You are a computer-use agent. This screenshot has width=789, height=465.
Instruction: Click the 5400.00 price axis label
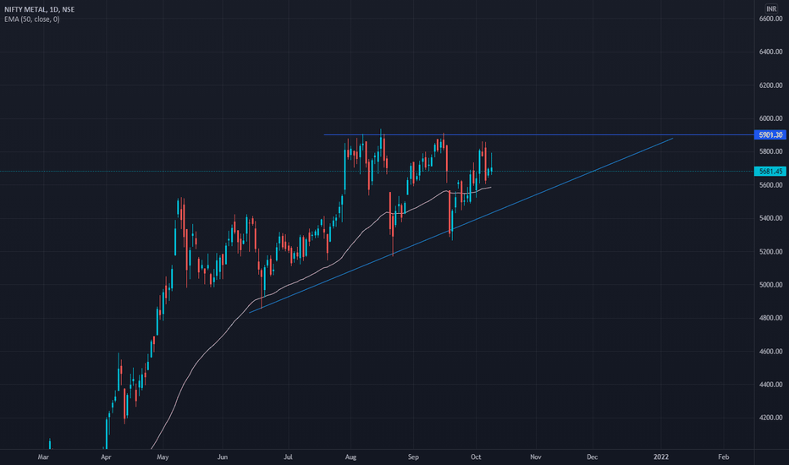click(770, 218)
